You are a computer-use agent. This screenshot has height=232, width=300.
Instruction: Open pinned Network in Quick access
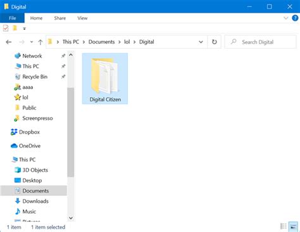click(32, 56)
